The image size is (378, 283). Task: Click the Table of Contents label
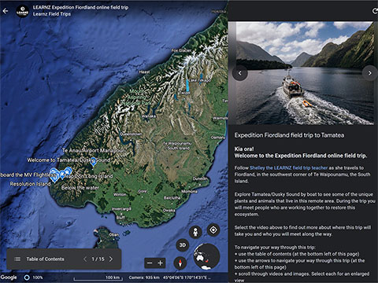(x=45, y=259)
